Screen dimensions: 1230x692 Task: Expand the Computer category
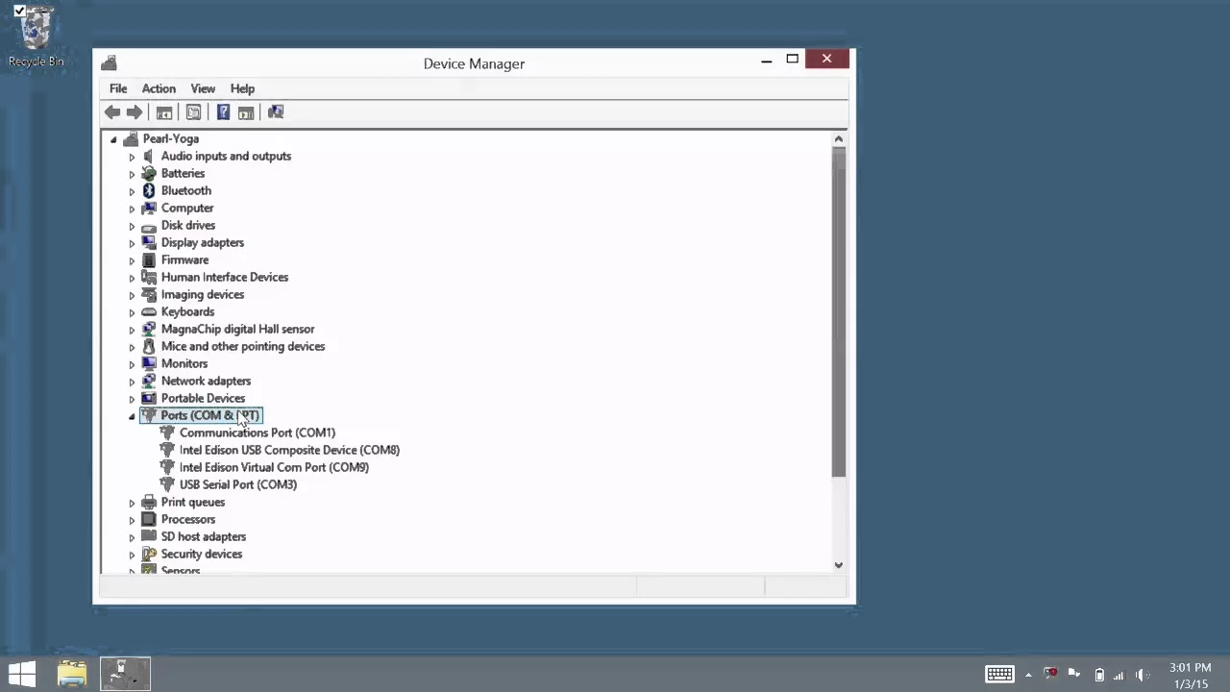coord(132,209)
